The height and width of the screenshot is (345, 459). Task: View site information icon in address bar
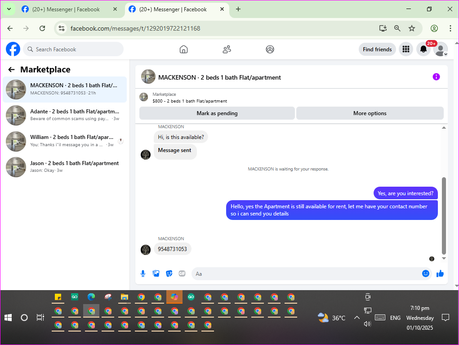tap(62, 28)
